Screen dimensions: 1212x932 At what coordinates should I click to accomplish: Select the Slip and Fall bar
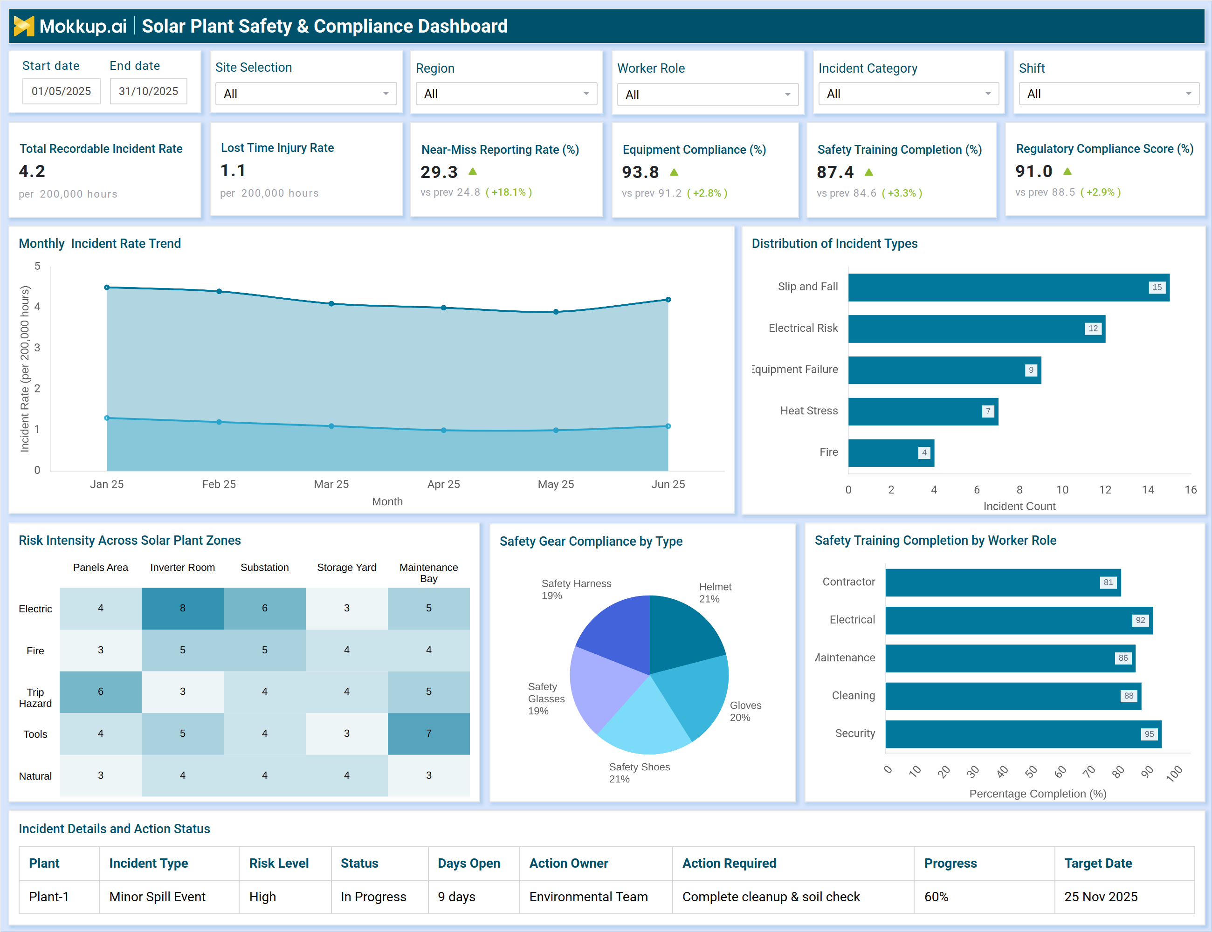(1008, 288)
